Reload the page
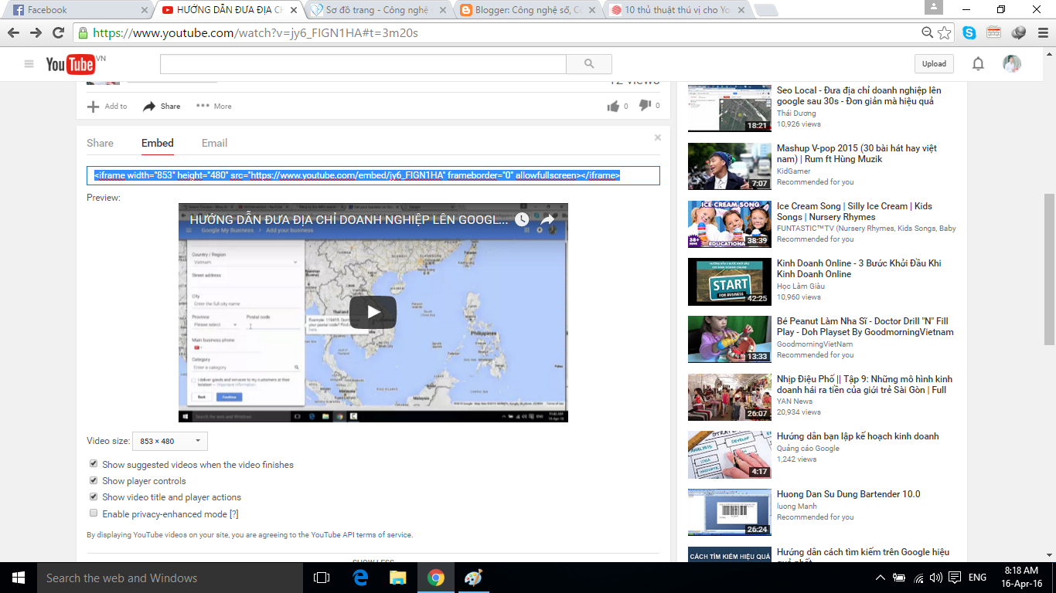 click(58, 32)
